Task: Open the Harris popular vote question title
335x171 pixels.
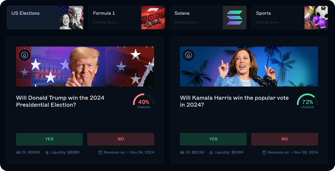Action: coord(234,101)
